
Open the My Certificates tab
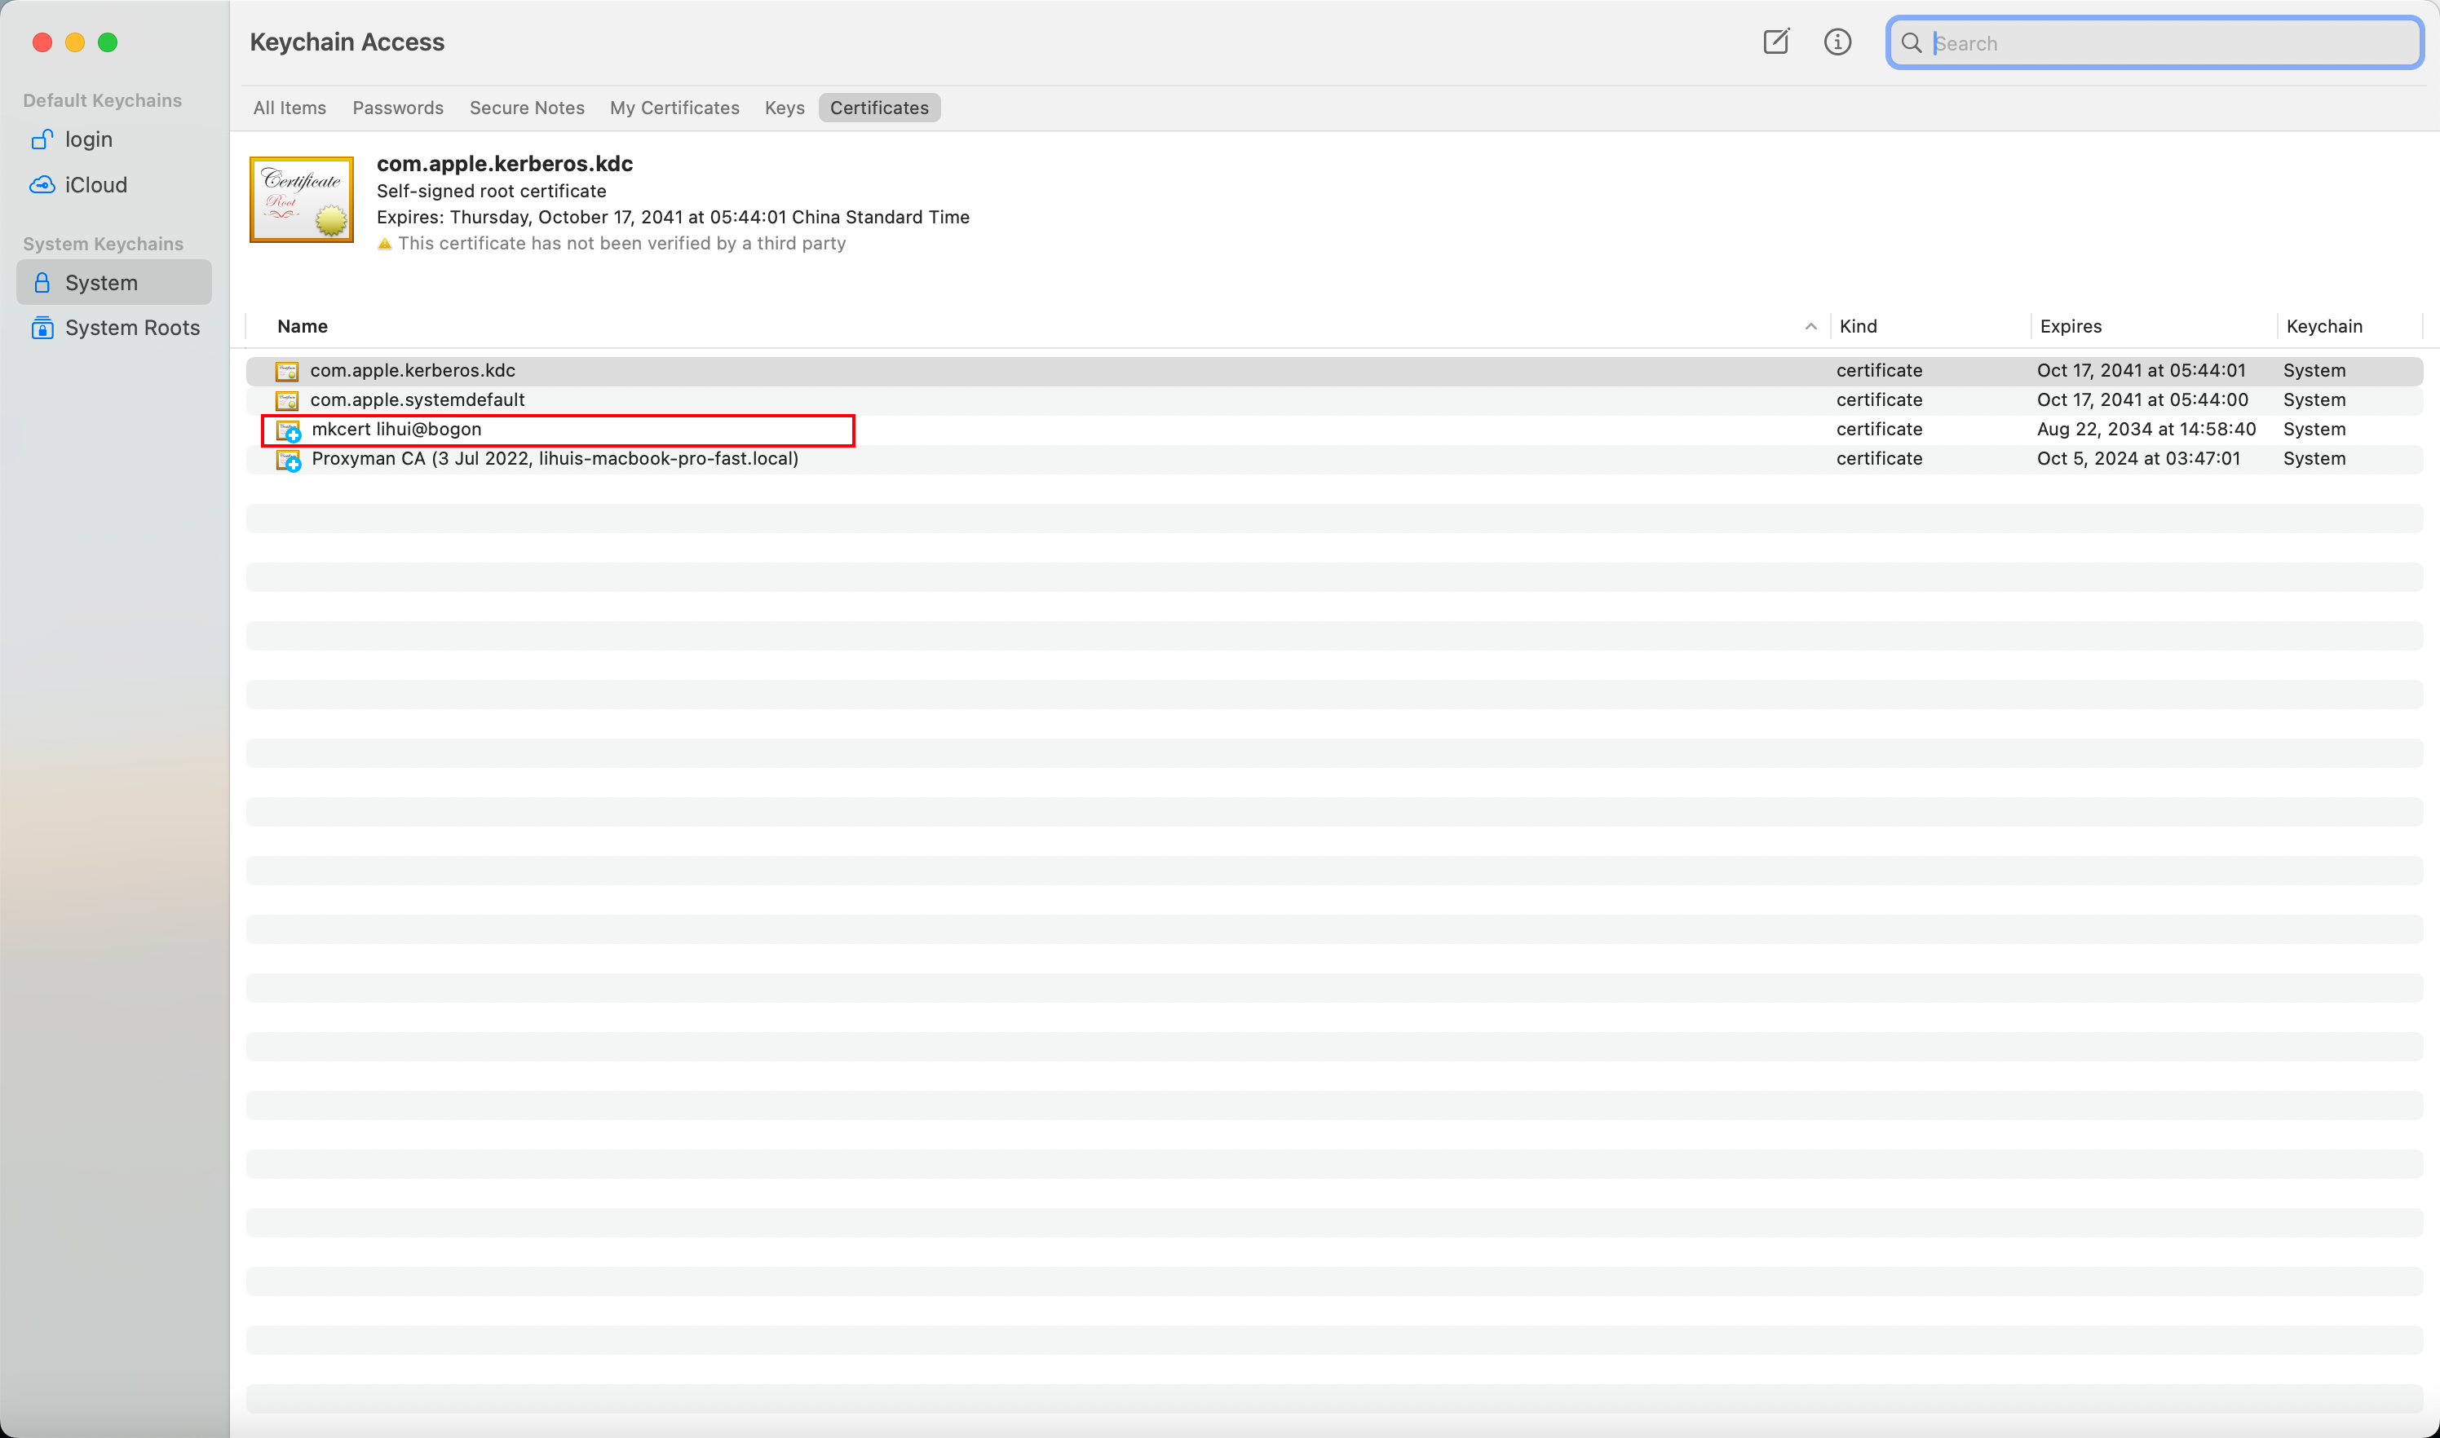[674, 108]
